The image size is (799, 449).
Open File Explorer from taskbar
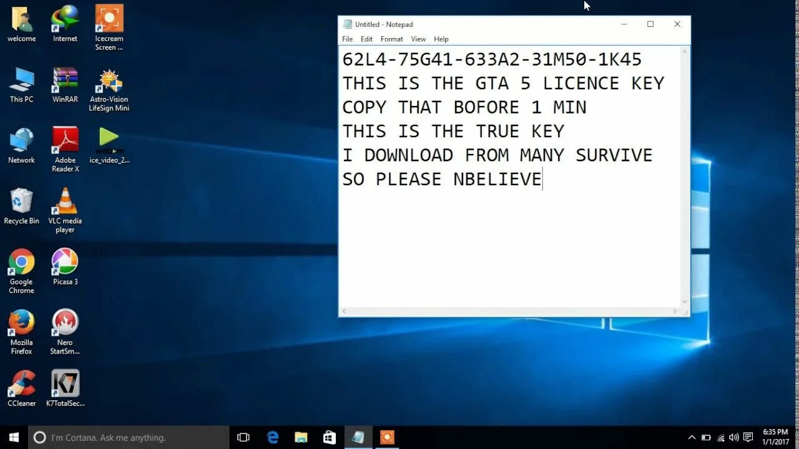pyautogui.click(x=301, y=437)
